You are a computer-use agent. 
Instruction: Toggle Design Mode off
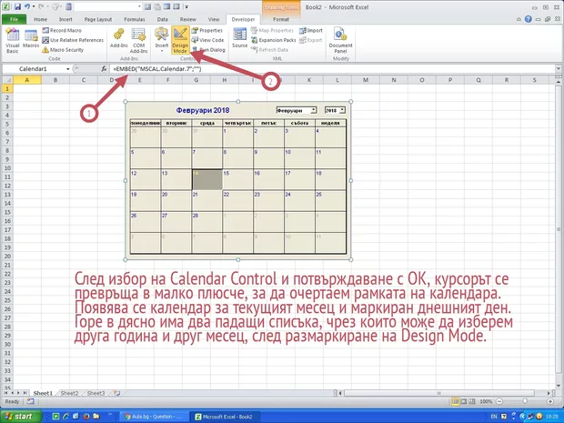(180, 40)
